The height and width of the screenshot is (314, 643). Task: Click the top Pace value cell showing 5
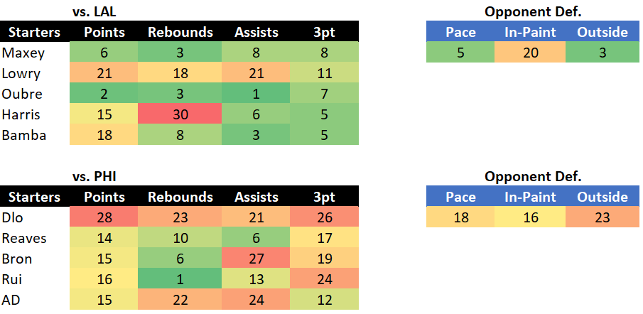click(x=460, y=53)
